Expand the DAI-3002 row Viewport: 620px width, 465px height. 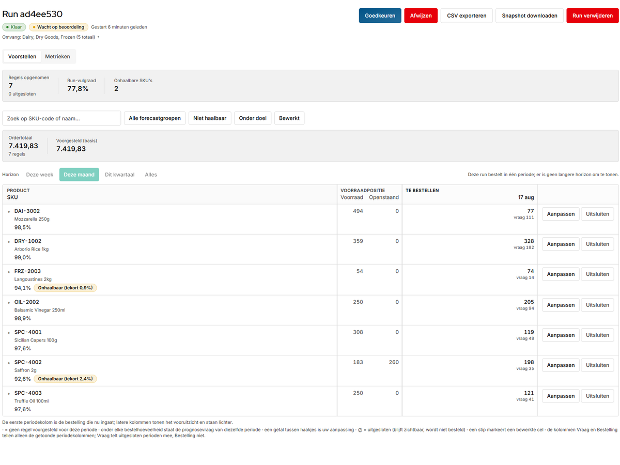click(x=9, y=211)
